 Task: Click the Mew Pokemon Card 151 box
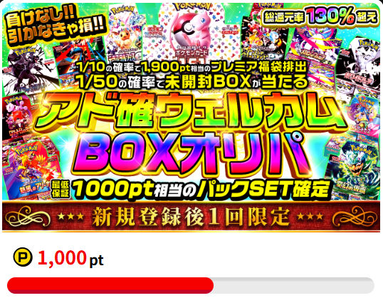(187, 33)
